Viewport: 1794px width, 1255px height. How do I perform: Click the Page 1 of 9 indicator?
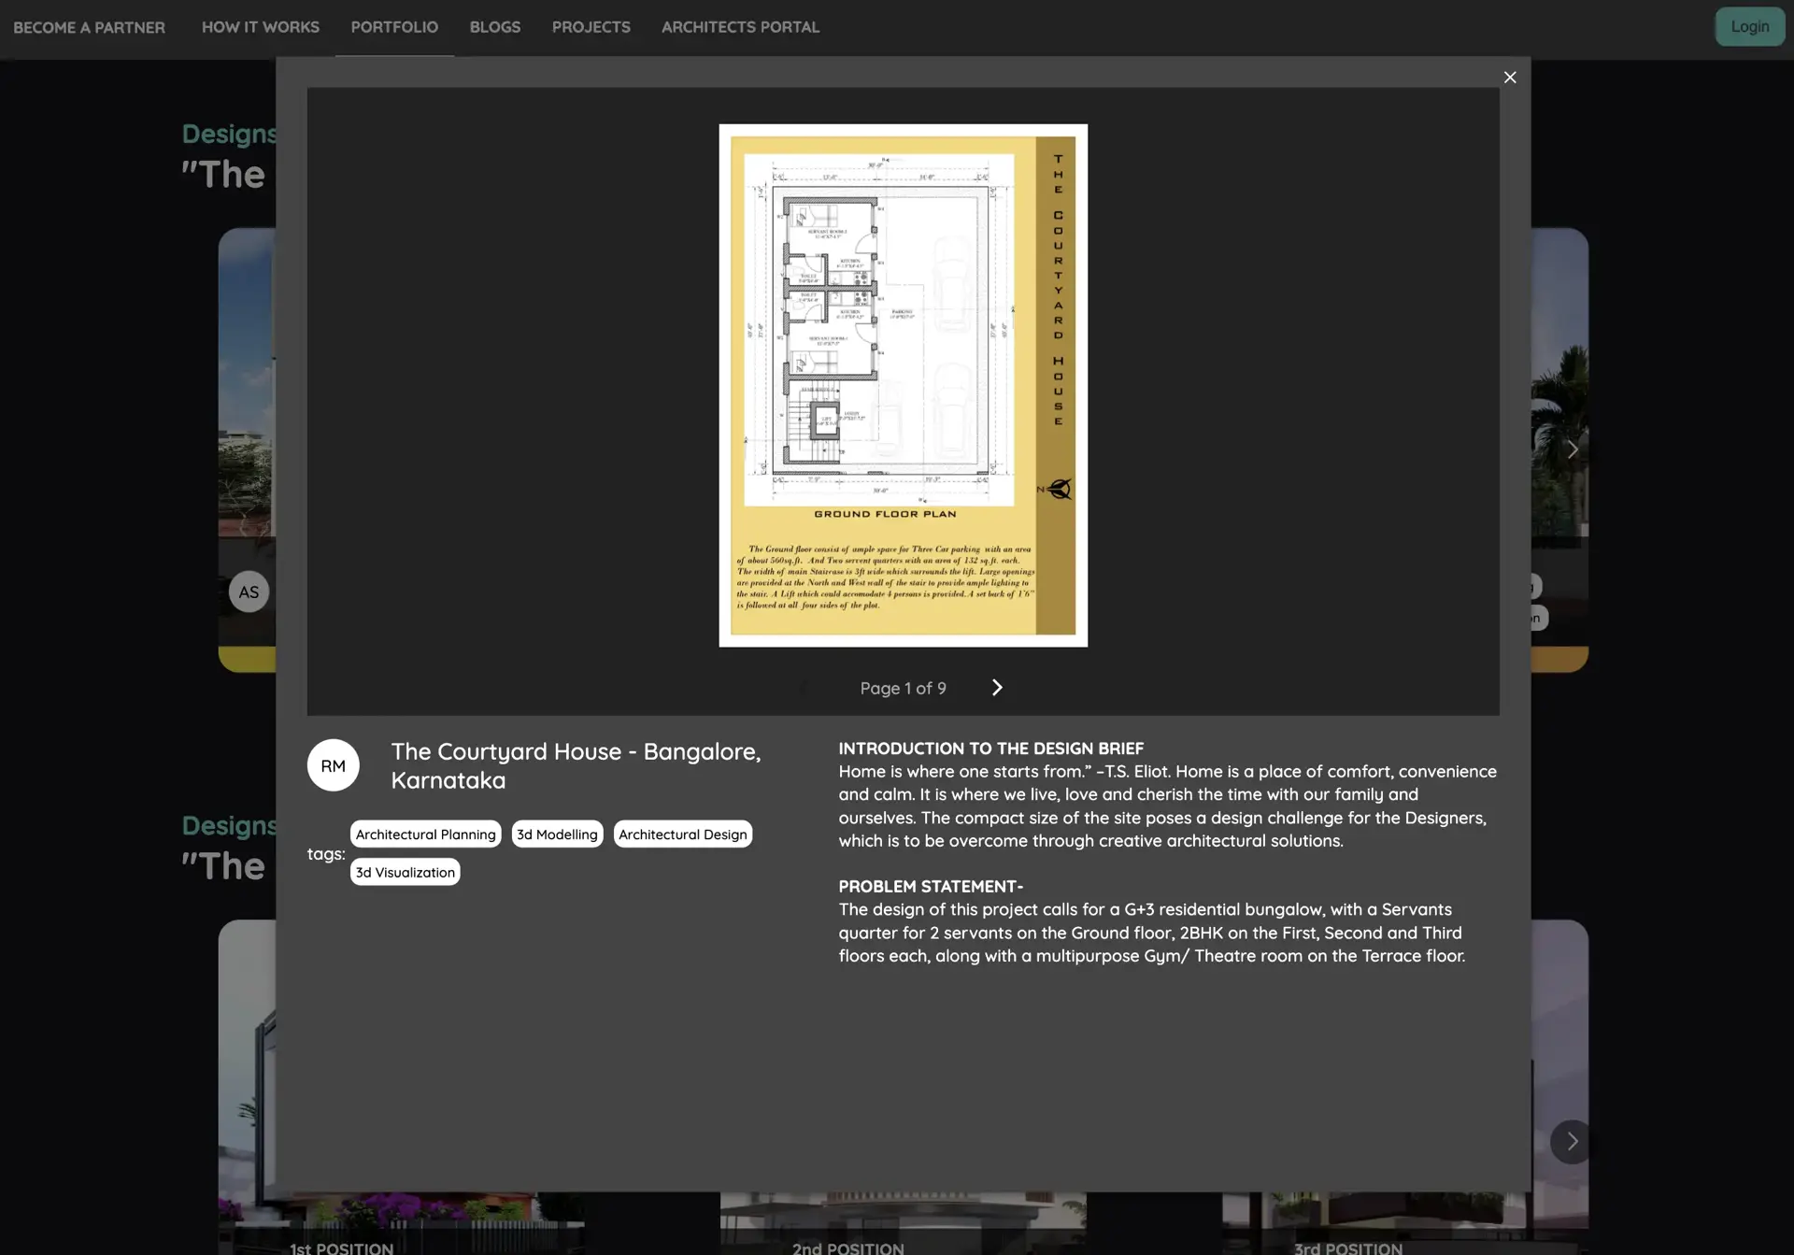pos(903,688)
